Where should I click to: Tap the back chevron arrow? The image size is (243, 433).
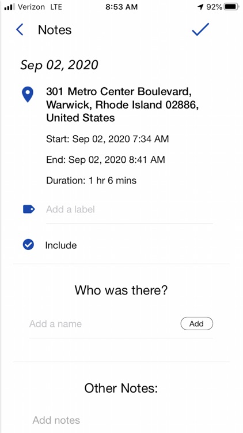[x=20, y=29]
